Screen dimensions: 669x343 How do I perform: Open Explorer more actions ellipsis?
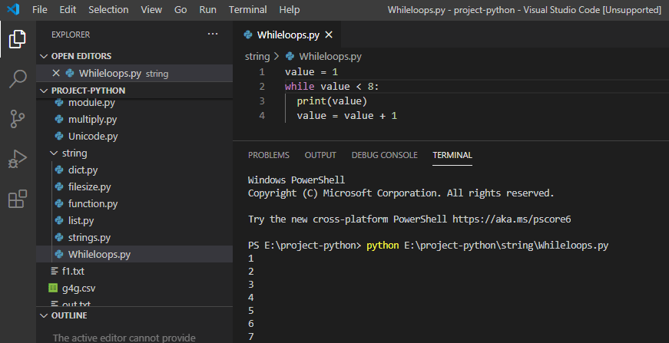pos(213,34)
